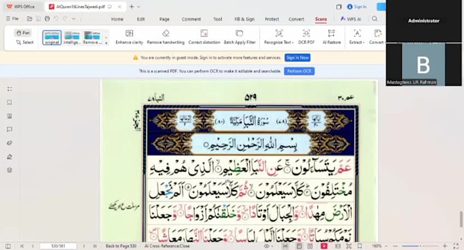The image size is (464, 250).
Task: Click Sign in at top right
Action: tap(357, 7)
